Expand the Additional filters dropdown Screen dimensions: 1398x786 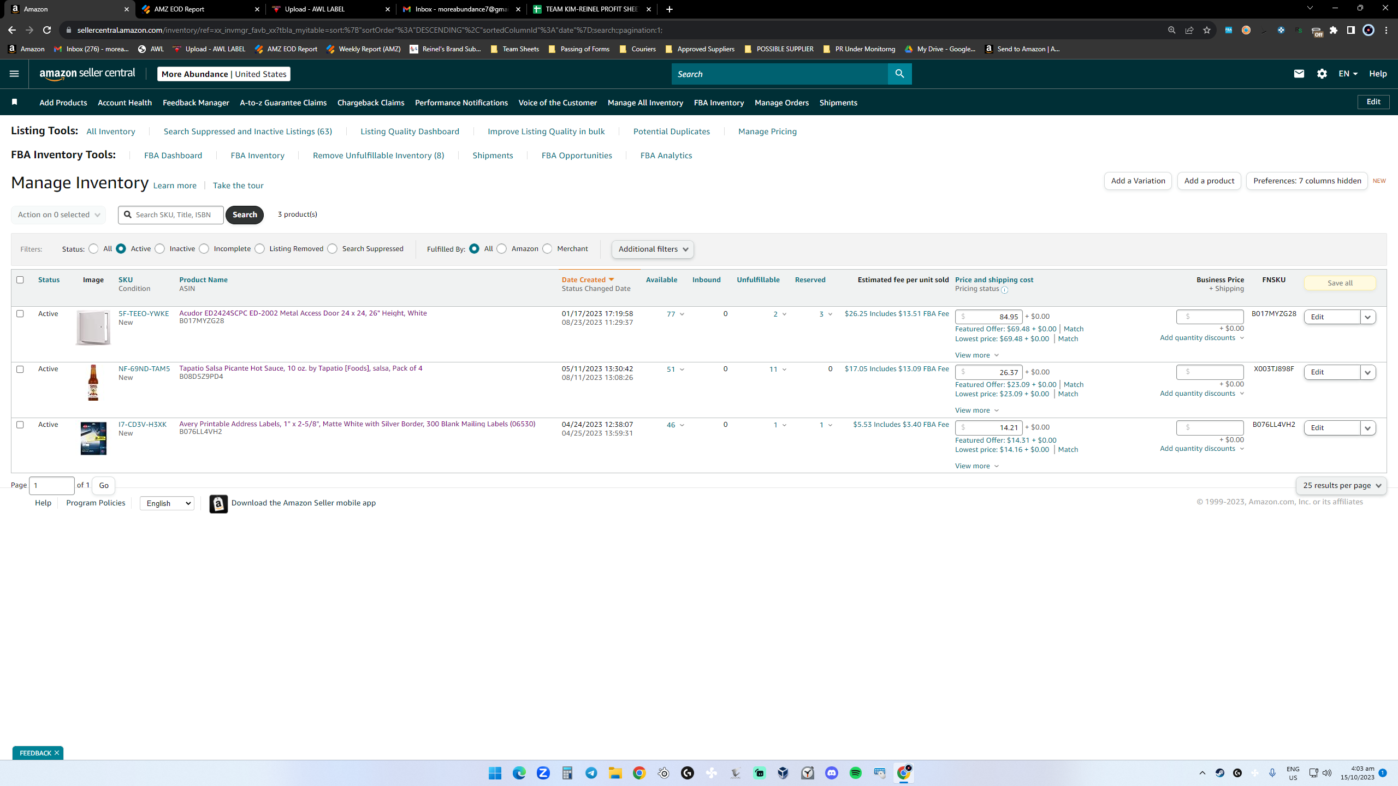(653, 249)
